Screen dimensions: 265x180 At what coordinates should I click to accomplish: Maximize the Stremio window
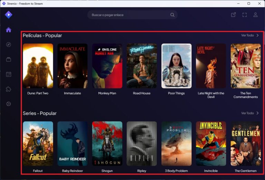click(249, 3)
